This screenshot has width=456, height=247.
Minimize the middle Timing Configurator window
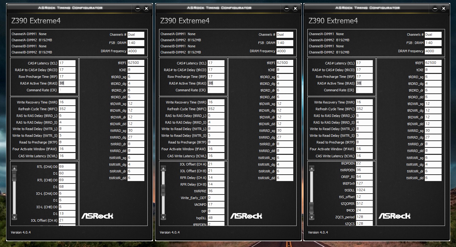(287, 9)
